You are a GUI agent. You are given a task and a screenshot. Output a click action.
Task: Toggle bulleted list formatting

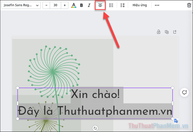[111, 5]
